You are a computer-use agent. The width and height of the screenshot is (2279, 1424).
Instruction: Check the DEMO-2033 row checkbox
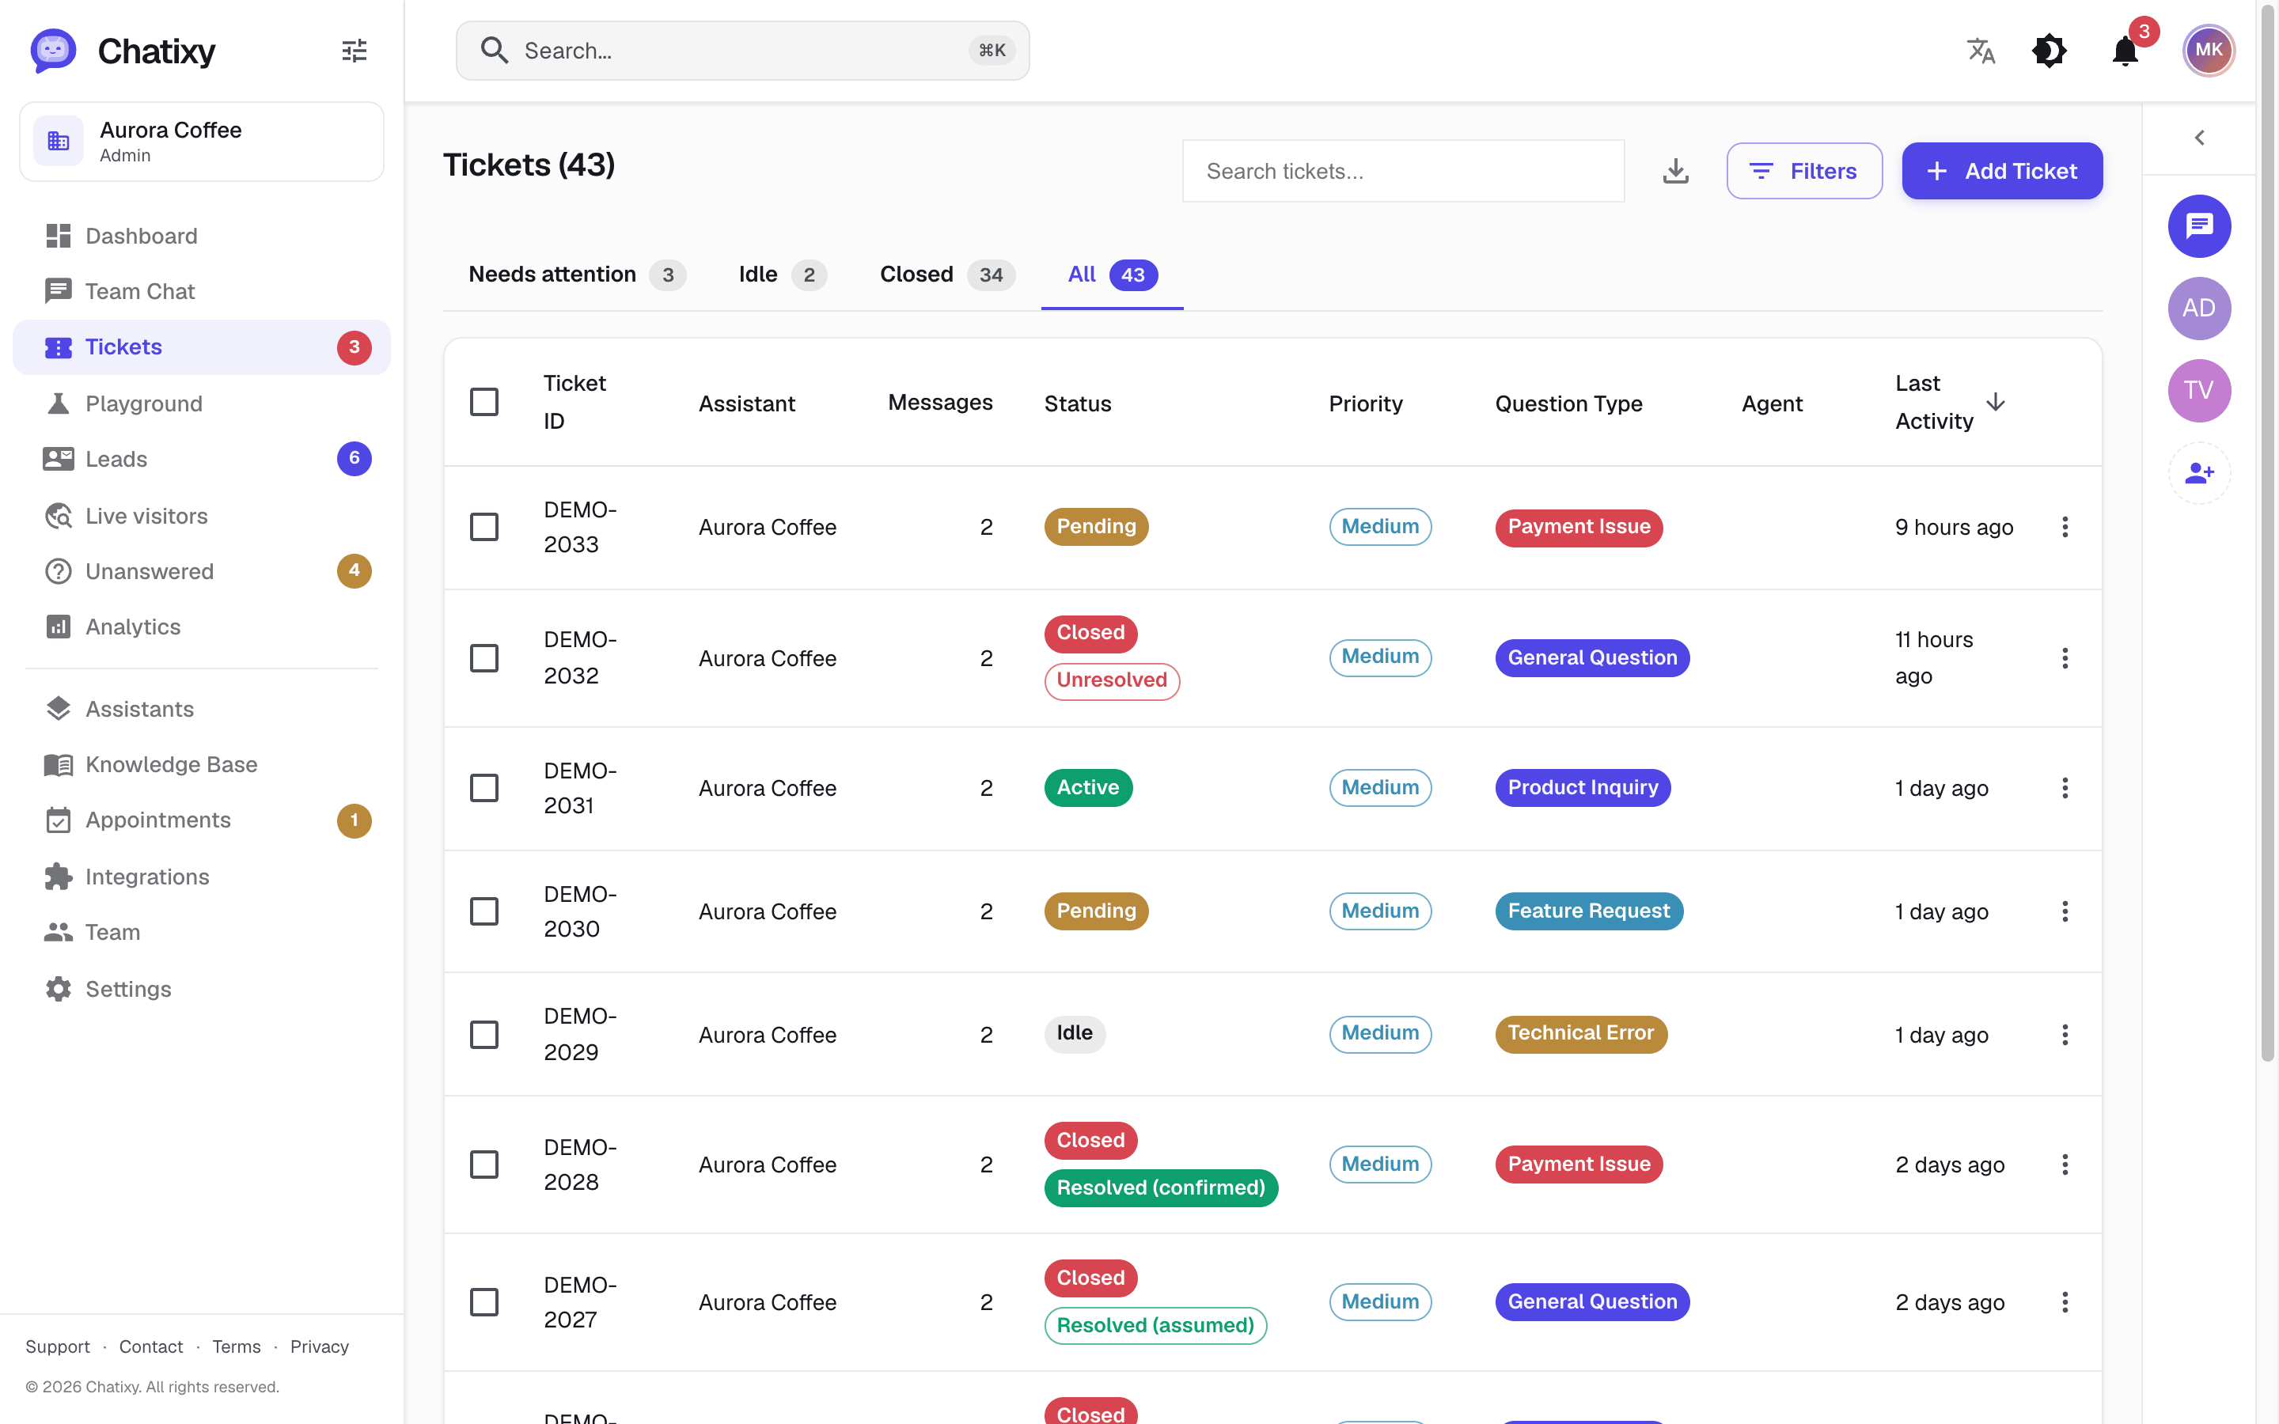tap(484, 526)
